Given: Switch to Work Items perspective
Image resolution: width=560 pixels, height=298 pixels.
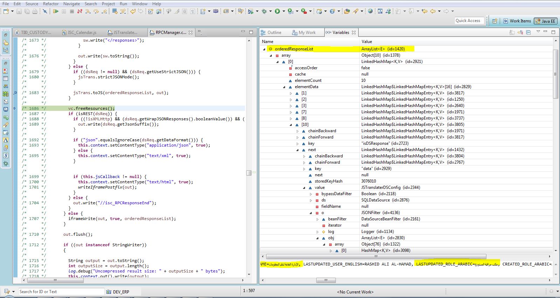Looking at the screenshot, I should coord(517,21).
